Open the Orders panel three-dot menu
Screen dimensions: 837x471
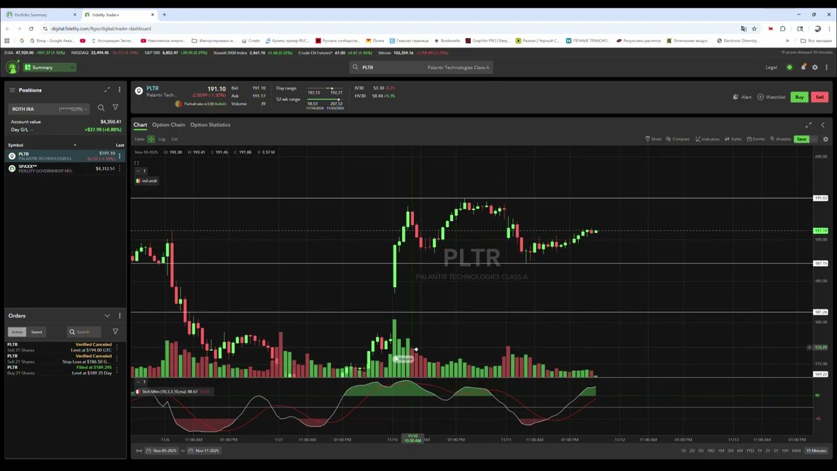[120, 316]
